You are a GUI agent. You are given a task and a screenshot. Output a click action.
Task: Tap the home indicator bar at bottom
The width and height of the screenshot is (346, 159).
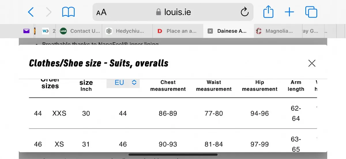pos(173,155)
